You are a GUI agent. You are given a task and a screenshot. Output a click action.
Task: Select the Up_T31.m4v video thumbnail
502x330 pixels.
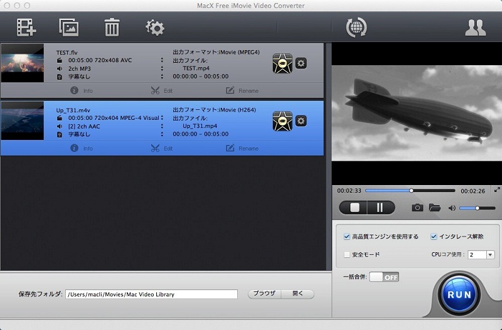click(23, 120)
